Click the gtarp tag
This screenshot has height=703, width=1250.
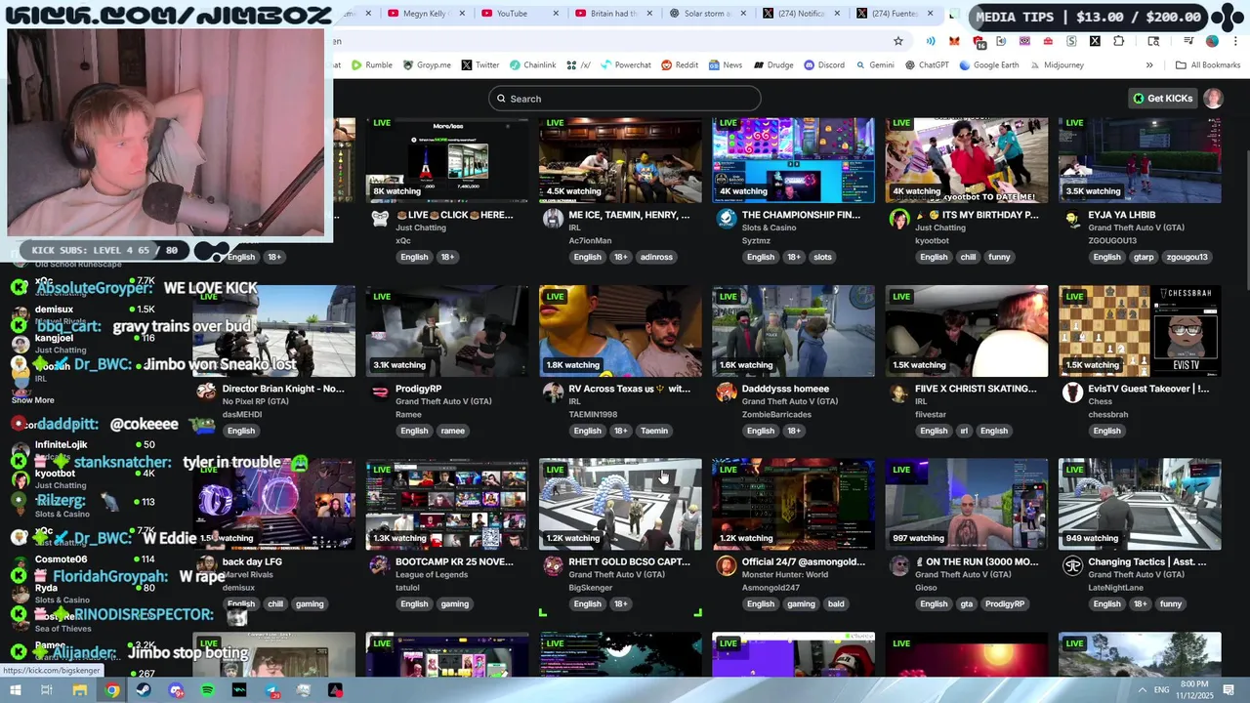click(x=1143, y=257)
